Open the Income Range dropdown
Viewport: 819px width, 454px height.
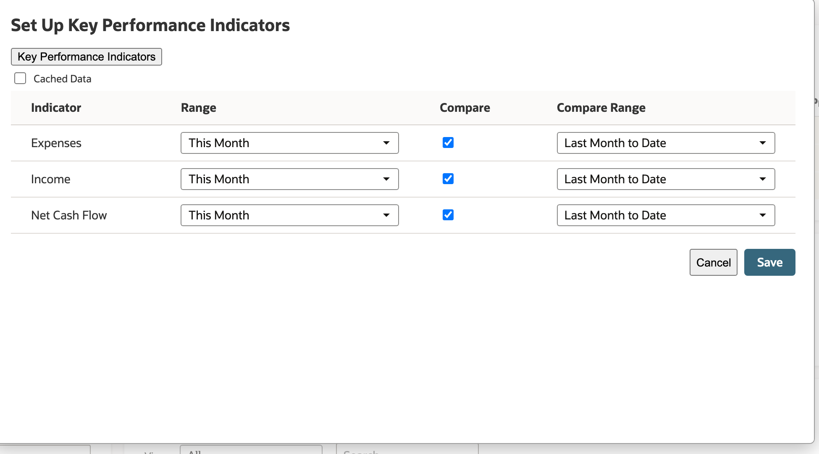coord(290,179)
